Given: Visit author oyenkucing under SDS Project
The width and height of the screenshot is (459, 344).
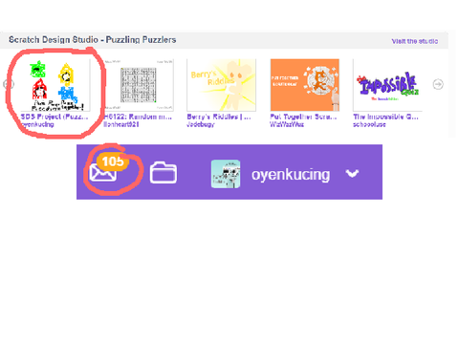Looking at the screenshot, I should click(37, 124).
